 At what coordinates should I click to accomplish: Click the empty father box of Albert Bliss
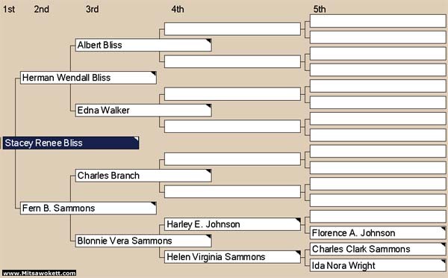(232, 29)
